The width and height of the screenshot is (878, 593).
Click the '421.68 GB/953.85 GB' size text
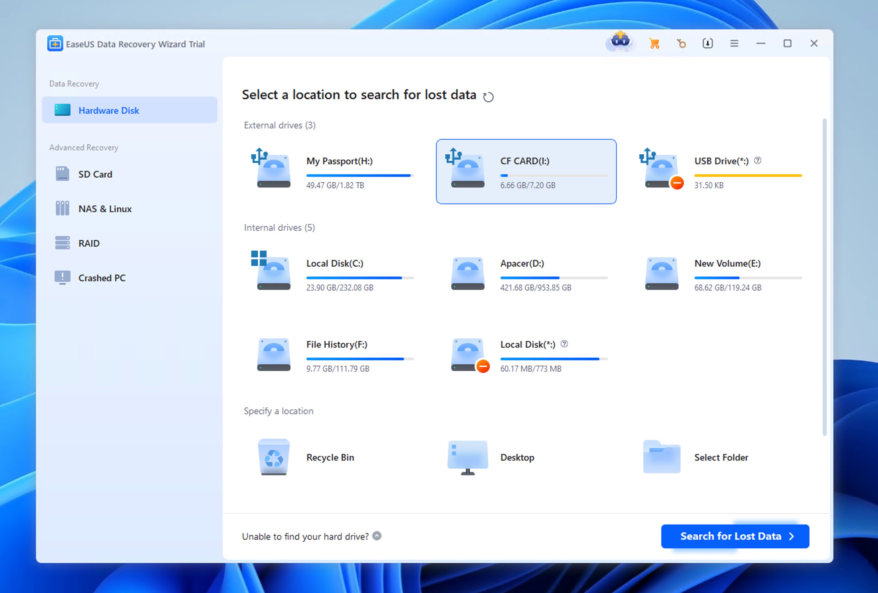pos(536,288)
